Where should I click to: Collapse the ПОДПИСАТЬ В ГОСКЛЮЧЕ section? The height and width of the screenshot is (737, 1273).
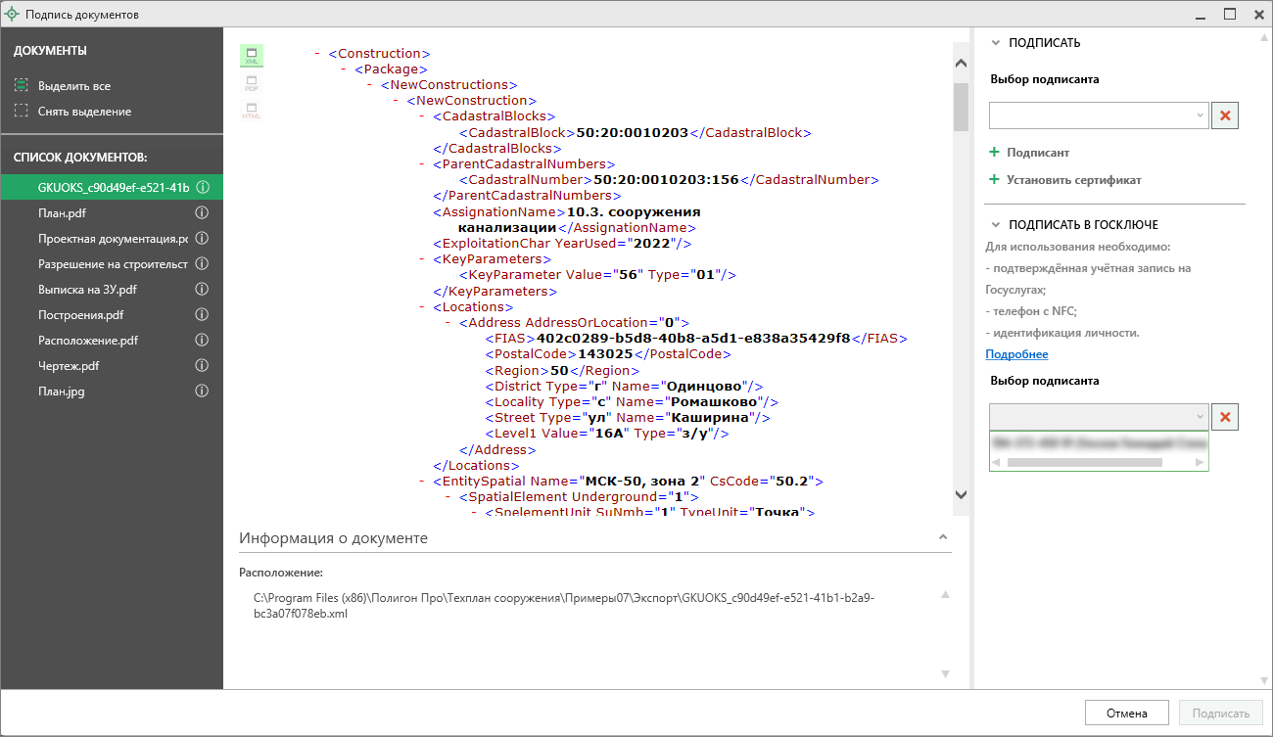pyautogui.click(x=996, y=225)
